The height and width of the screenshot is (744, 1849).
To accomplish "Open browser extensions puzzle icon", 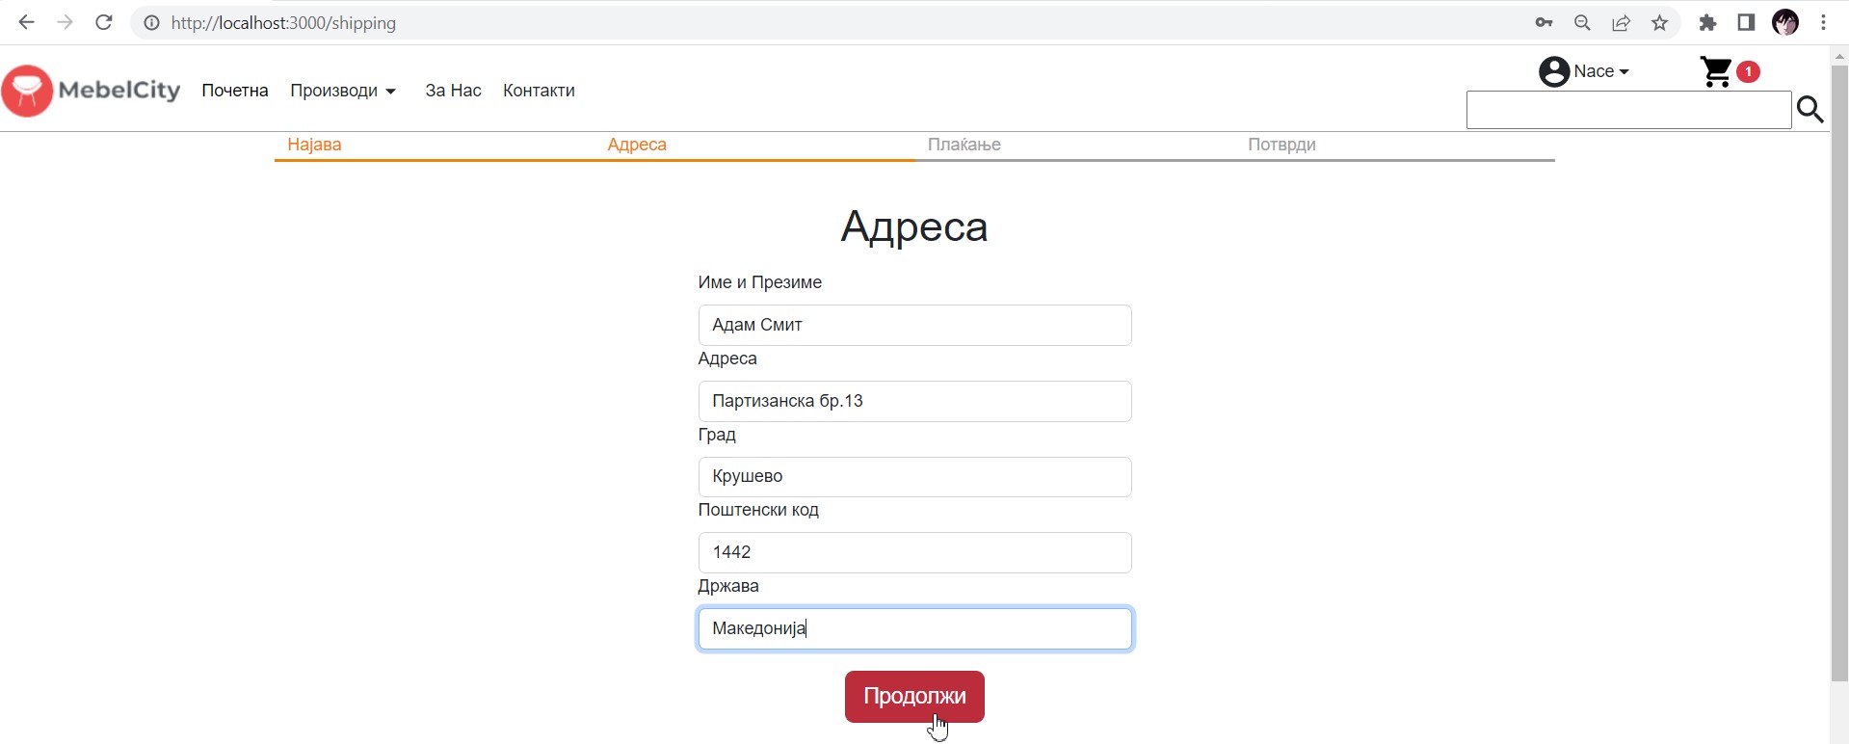I will pyautogui.click(x=1707, y=23).
